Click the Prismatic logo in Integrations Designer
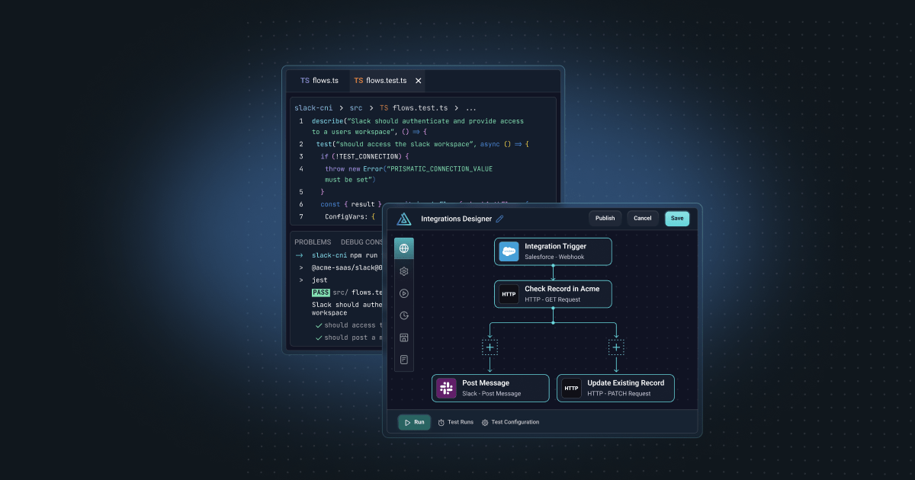The width and height of the screenshot is (915, 480). [x=404, y=219]
